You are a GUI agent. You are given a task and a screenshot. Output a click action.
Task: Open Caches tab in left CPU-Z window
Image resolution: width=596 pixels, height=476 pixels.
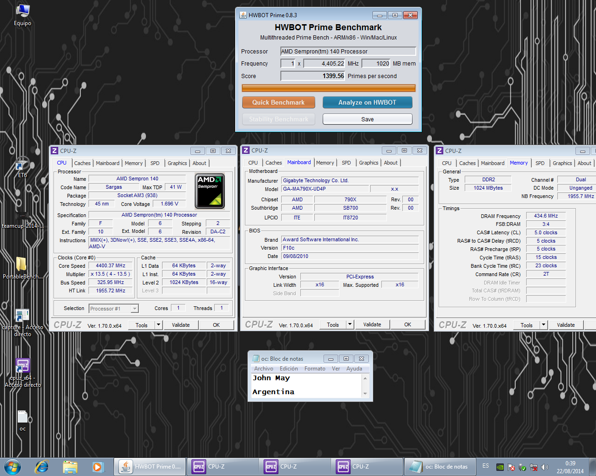point(82,163)
